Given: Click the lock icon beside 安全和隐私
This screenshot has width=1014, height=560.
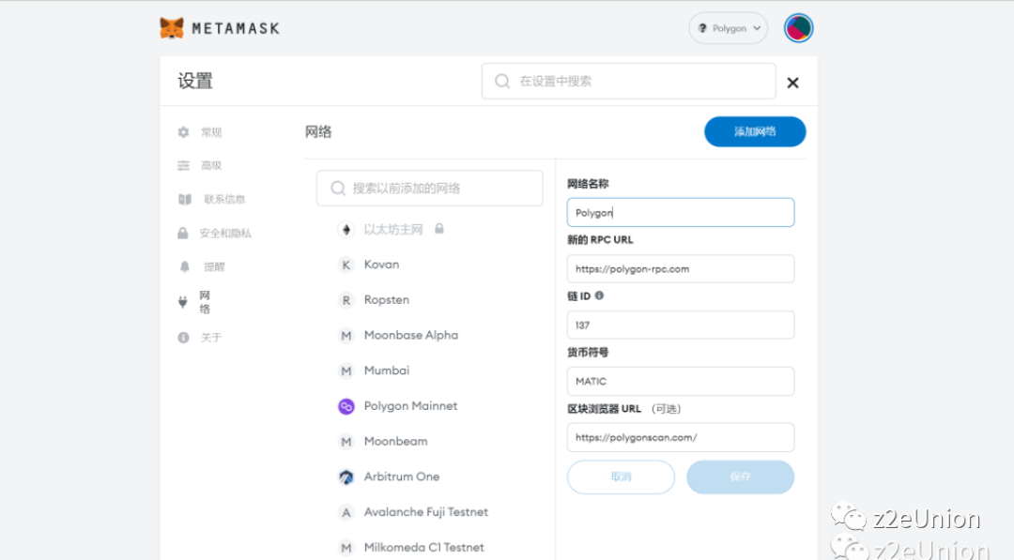Looking at the screenshot, I should 183,233.
